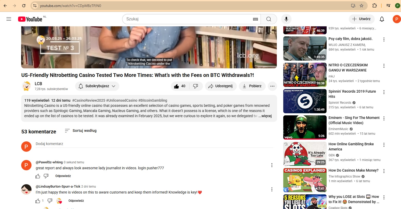Open options for Eminem video

[x=384, y=118]
